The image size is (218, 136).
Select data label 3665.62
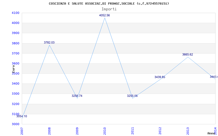(187, 55)
